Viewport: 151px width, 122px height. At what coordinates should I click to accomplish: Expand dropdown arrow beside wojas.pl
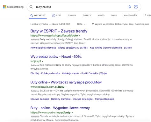tap(42, 61)
